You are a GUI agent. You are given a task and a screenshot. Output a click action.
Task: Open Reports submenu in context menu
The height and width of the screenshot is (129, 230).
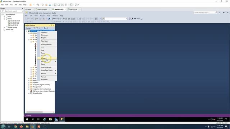tap(47, 73)
